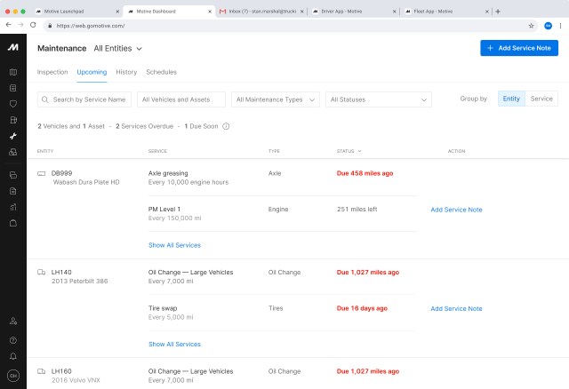Open the fuel pump icon in sidebar
Screen dimensions: 569x389
pos(12,120)
